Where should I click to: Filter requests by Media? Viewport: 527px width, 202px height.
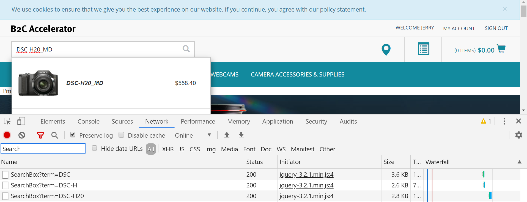pyautogui.click(x=229, y=149)
